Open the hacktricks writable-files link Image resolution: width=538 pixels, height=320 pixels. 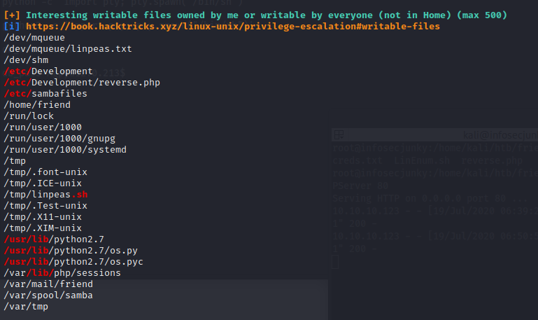(233, 27)
